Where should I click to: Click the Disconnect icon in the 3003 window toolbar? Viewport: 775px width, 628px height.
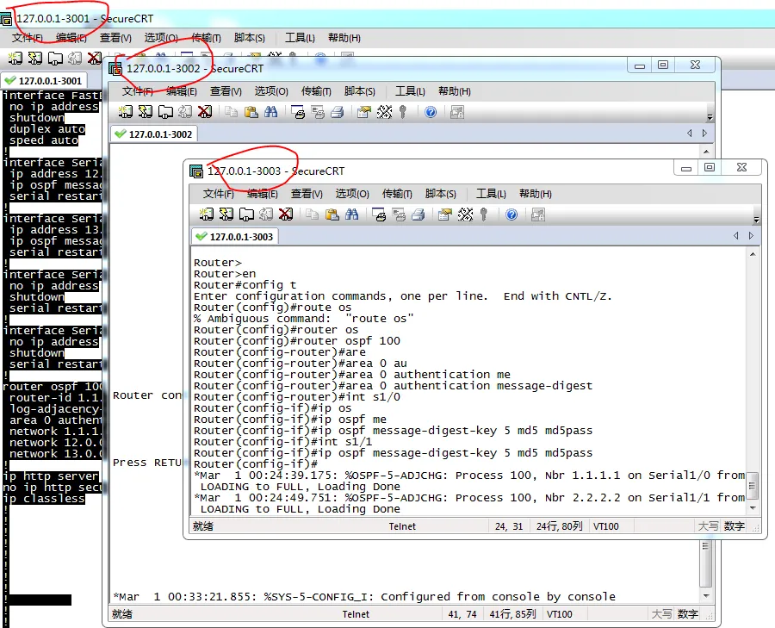point(286,215)
